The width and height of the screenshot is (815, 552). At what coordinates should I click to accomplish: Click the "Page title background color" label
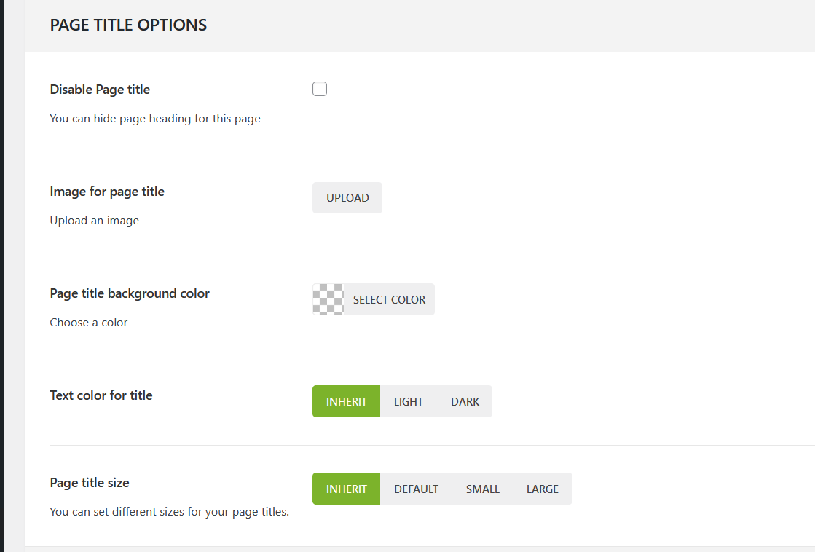click(130, 293)
